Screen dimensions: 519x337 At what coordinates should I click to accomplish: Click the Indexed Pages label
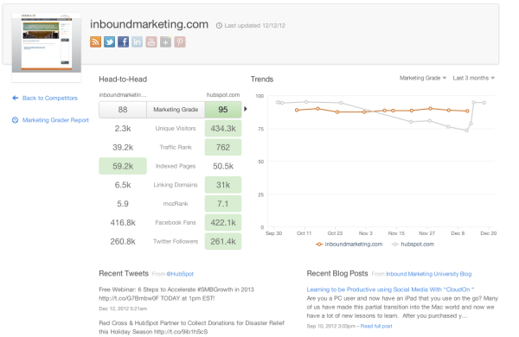[176, 166]
